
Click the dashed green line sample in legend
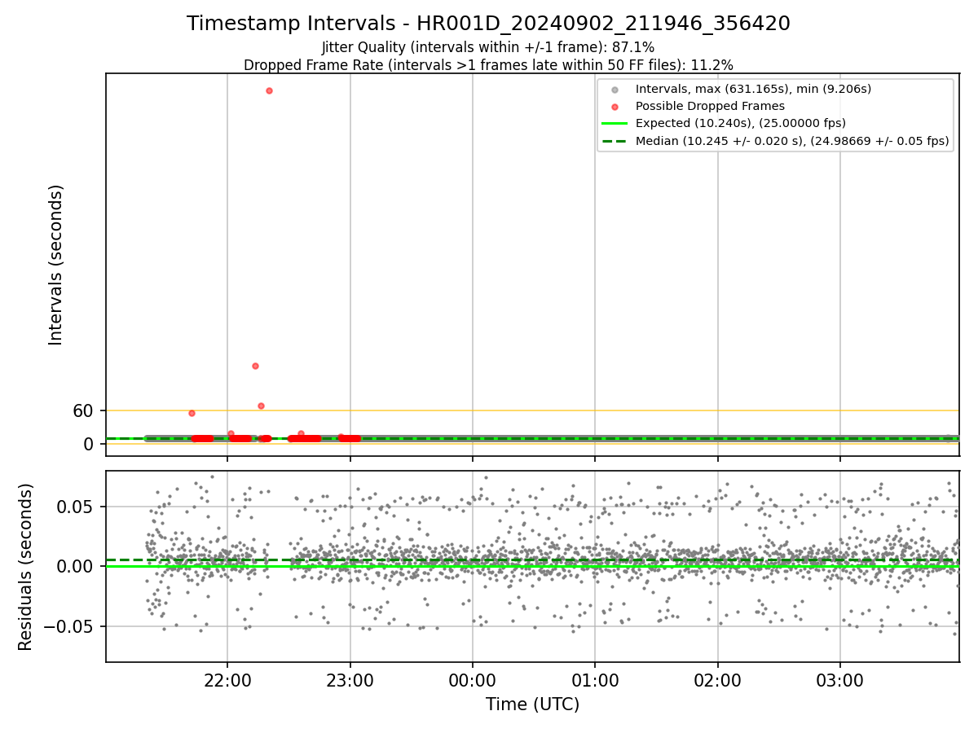coord(615,141)
